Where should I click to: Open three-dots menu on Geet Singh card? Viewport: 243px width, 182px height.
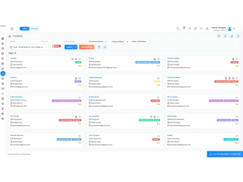pyautogui.click(x=80, y=117)
